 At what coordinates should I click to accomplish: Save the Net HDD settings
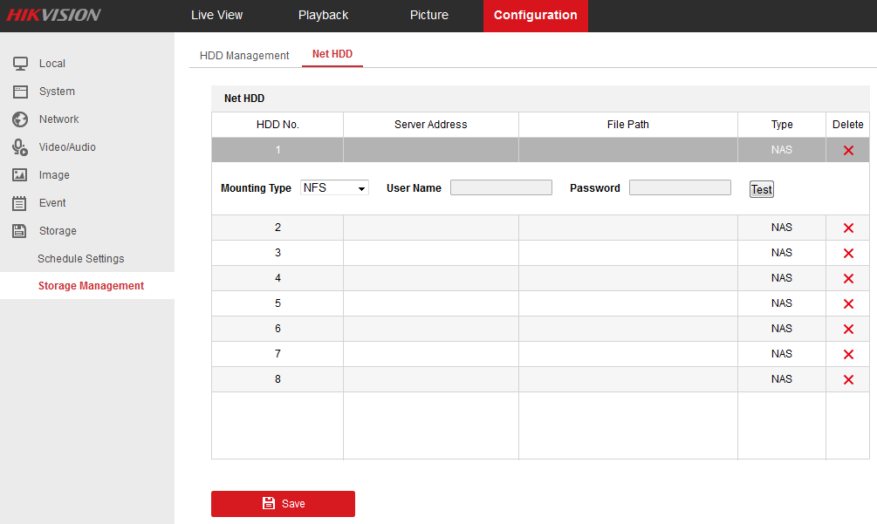283,504
